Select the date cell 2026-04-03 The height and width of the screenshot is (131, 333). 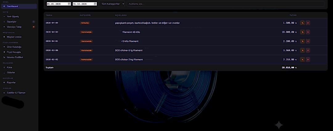(52, 32)
